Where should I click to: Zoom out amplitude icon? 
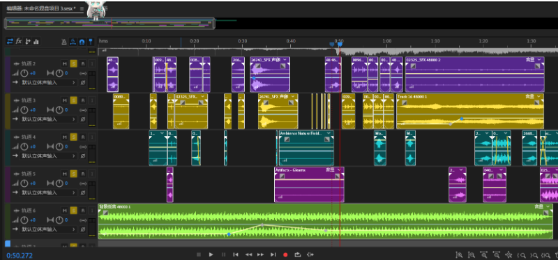click(472, 254)
